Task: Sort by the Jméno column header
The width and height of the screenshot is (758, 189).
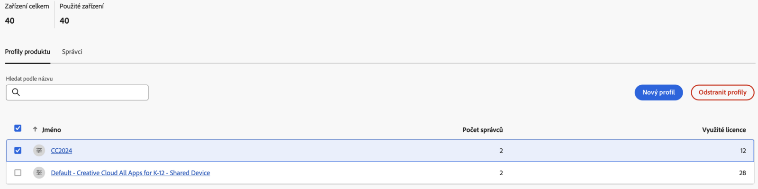Action: [51, 130]
